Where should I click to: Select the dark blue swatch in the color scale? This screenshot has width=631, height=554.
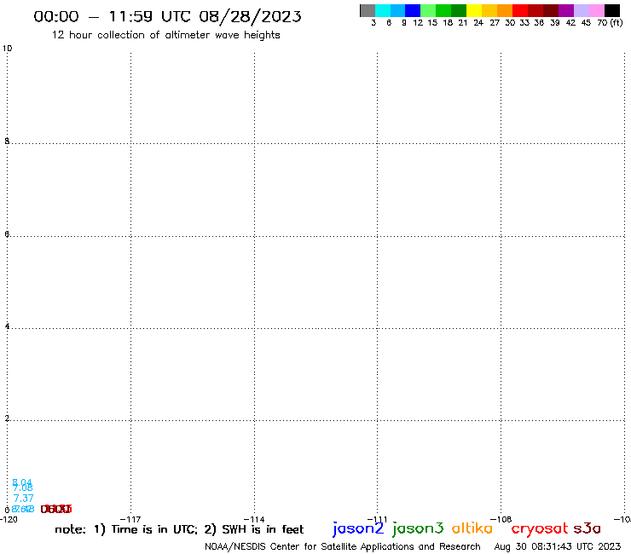point(413,10)
